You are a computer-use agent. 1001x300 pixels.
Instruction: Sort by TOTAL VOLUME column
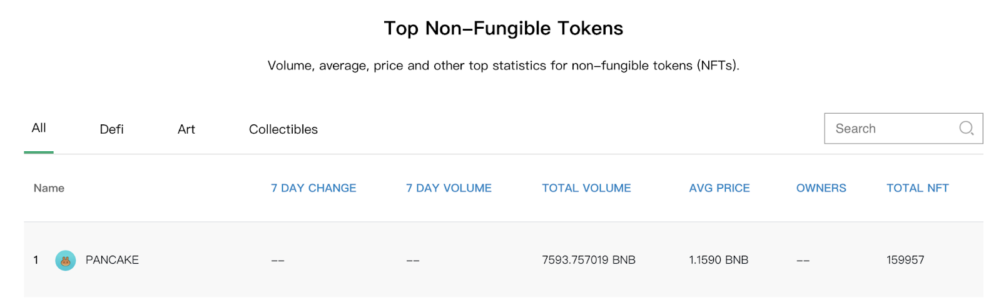click(586, 188)
